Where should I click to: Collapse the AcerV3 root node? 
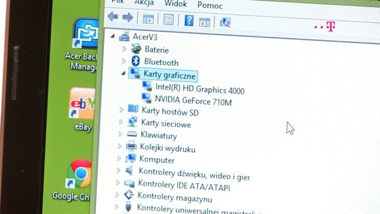[112, 36]
